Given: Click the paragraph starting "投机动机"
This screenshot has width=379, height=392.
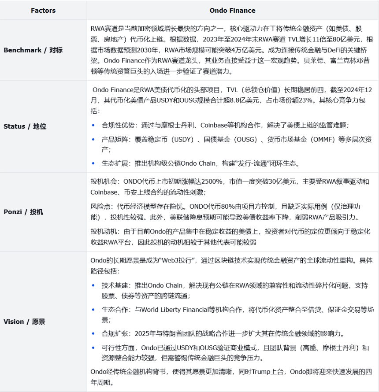Looking at the screenshot, I should click(x=230, y=237).
